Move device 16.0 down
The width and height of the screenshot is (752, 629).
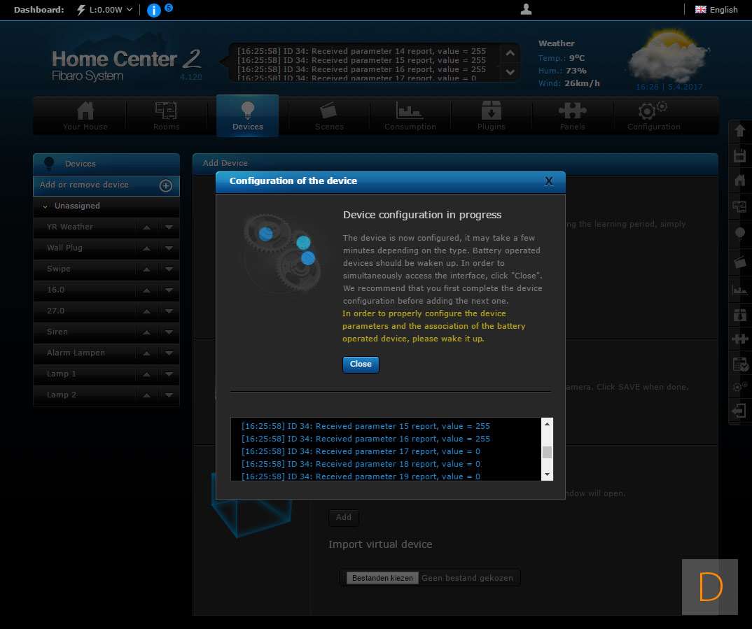tap(169, 291)
